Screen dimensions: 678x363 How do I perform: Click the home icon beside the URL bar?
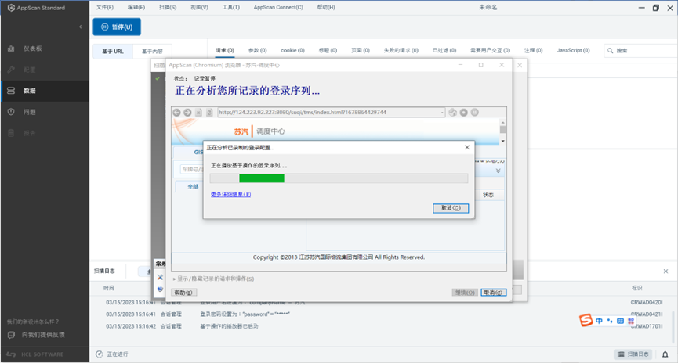pos(453,112)
